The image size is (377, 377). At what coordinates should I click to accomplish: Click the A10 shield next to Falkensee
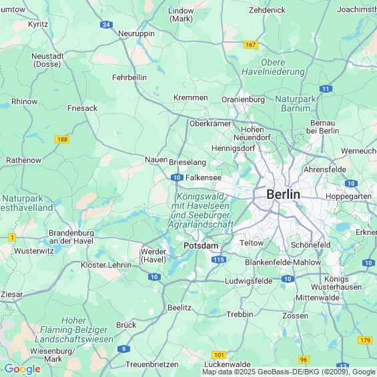click(x=177, y=177)
